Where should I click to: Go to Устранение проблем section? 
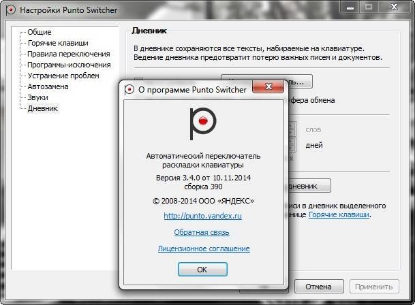click(x=63, y=76)
